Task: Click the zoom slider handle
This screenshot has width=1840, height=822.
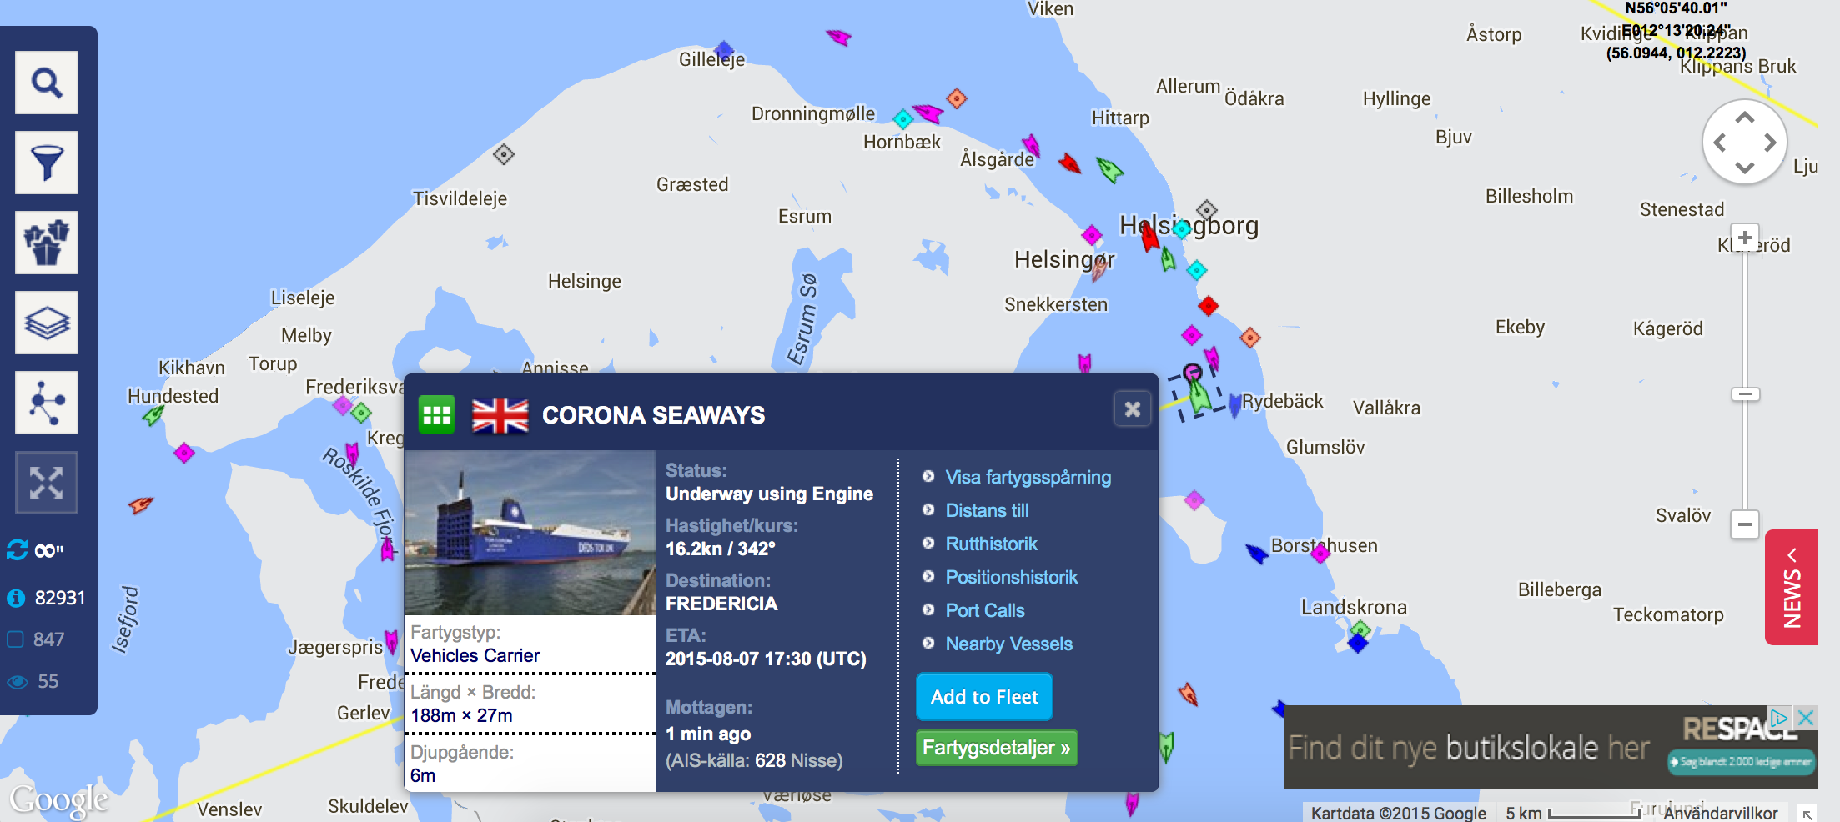Action: pos(1744,393)
